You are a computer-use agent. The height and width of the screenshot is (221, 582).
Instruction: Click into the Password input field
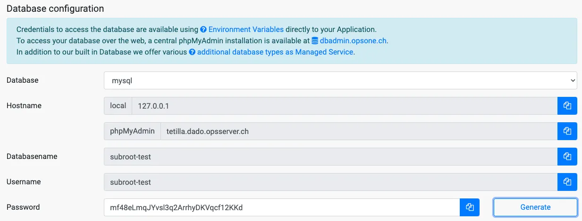point(282,207)
